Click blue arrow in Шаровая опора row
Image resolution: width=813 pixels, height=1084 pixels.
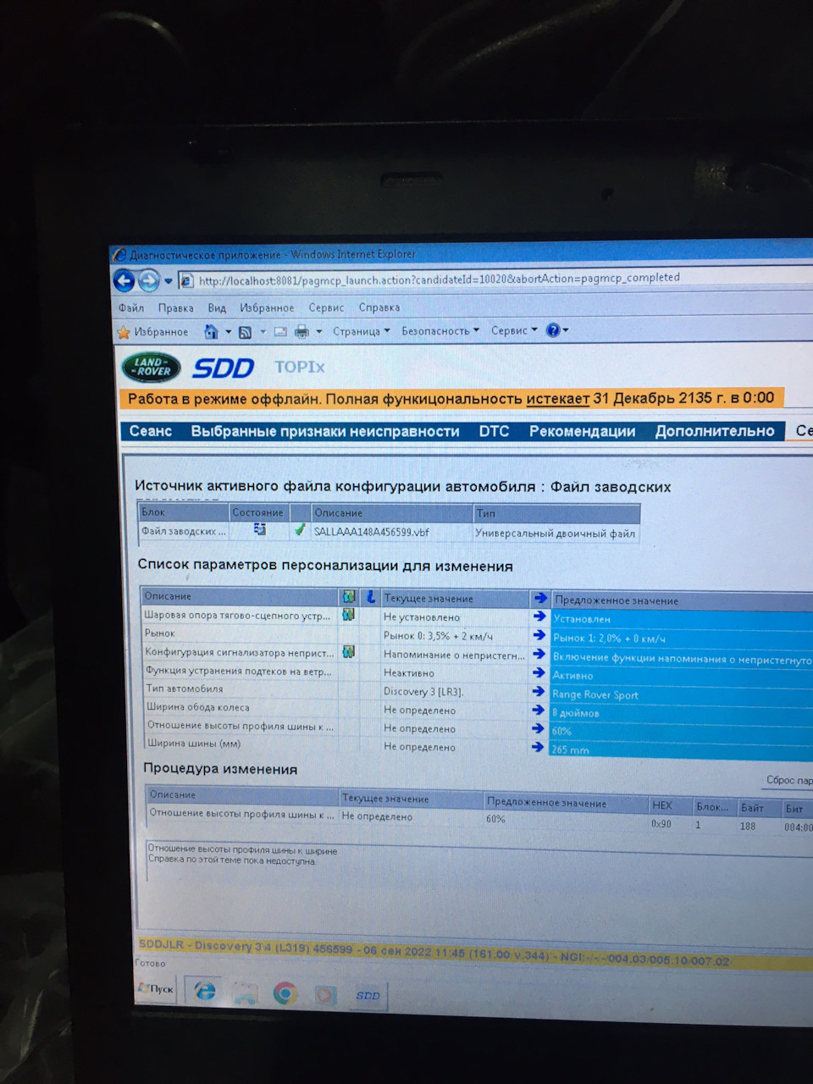click(x=539, y=617)
